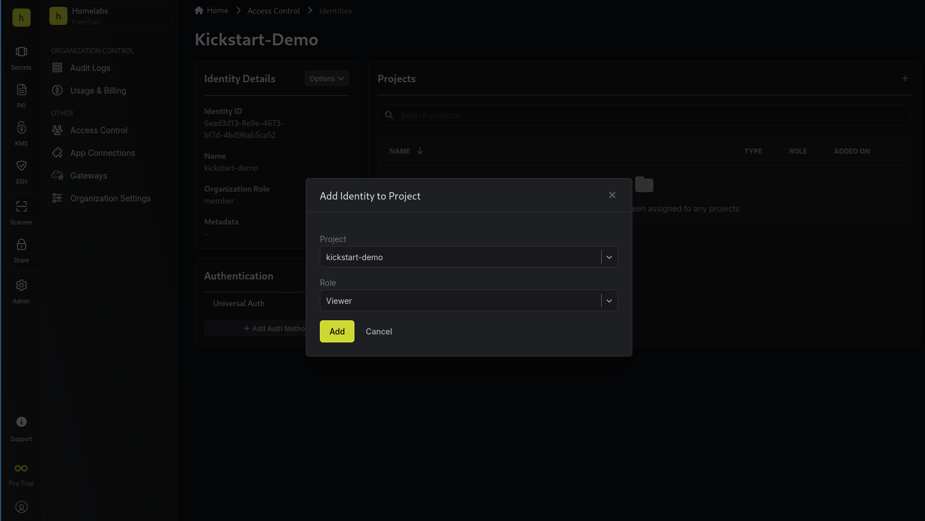This screenshot has width=925, height=521.
Task: Go to Access Control in sidebar
Action: click(99, 130)
